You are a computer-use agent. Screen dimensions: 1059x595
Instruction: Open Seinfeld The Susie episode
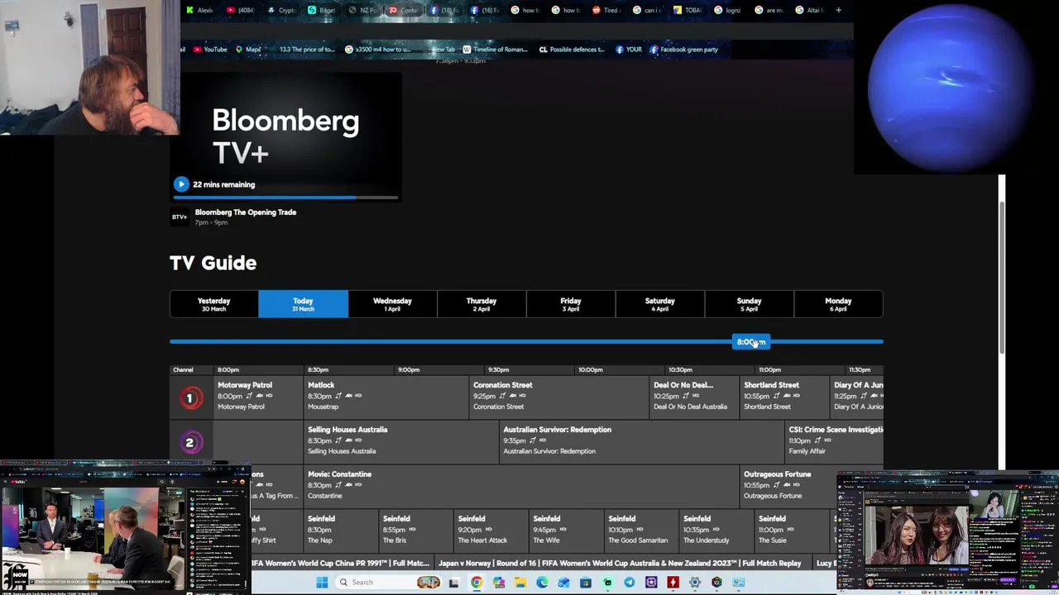[792, 530]
